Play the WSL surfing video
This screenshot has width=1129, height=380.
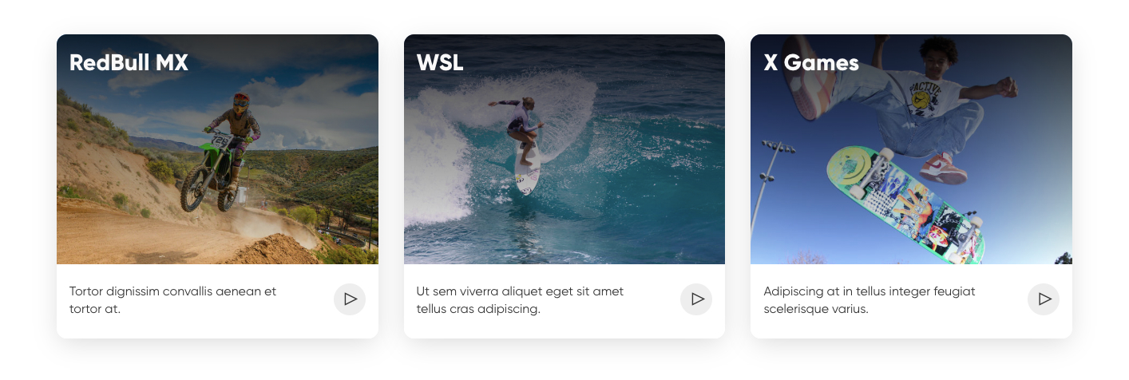point(696,299)
